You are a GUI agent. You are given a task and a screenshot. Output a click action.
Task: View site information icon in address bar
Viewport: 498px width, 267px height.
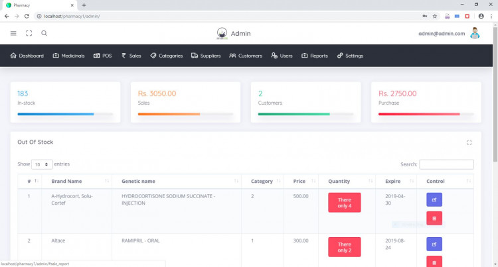39,16
